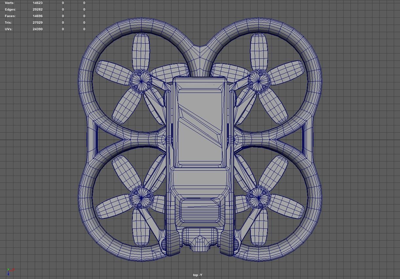Click the "Tris:" heads-up label
Viewport: 400px width, 279px height.
pos(8,22)
